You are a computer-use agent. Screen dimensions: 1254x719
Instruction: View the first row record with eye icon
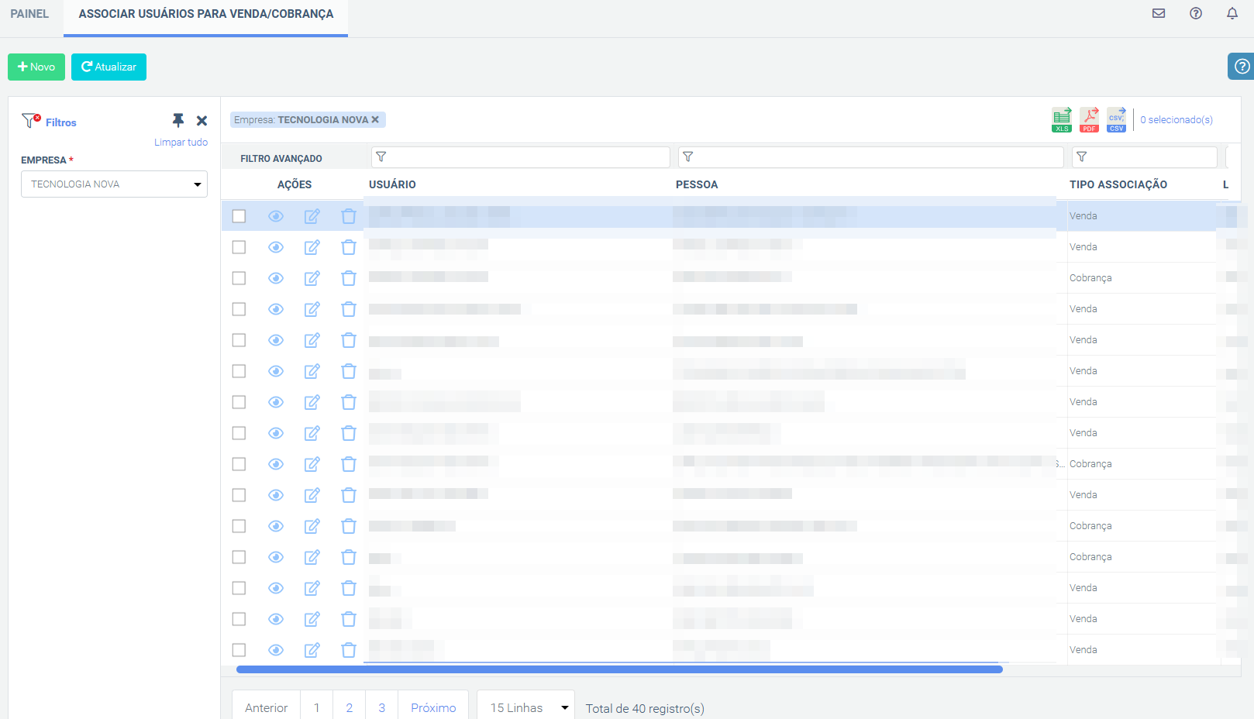tap(276, 216)
